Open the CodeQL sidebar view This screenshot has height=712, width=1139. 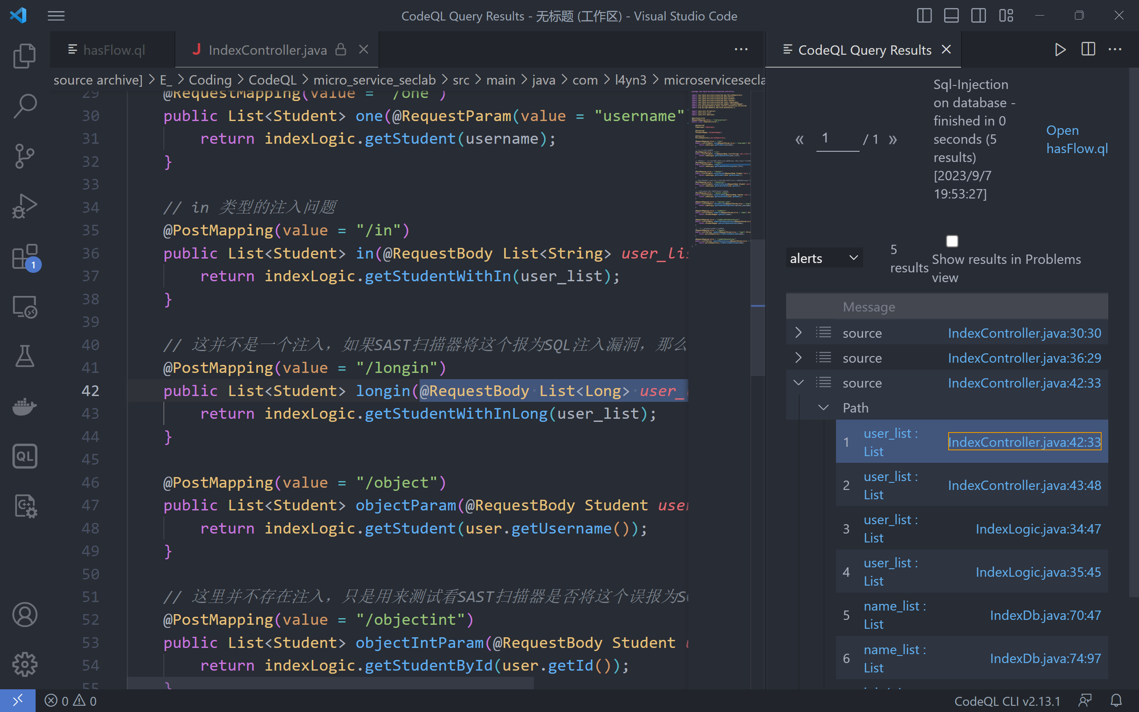pyautogui.click(x=24, y=456)
